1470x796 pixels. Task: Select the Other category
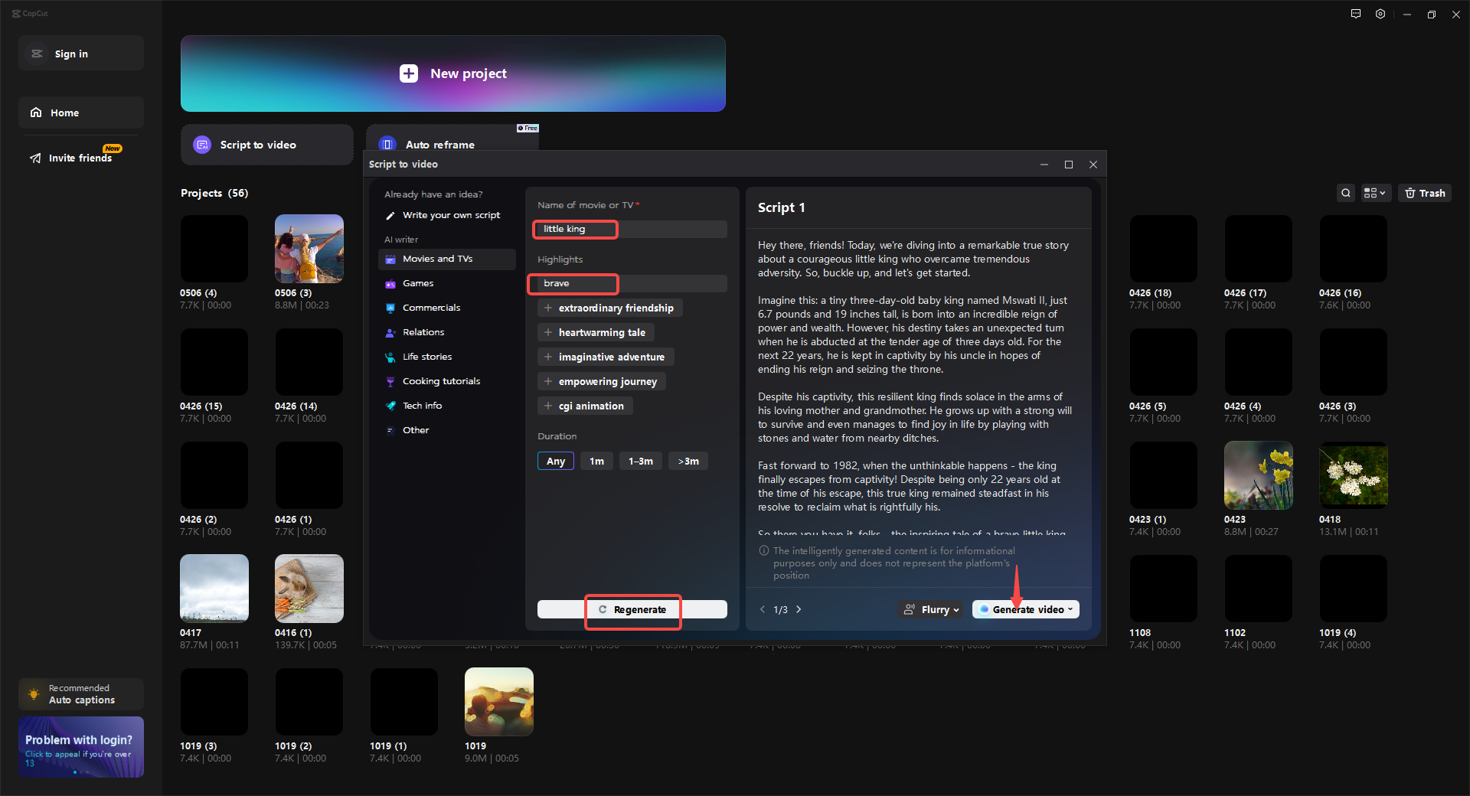pyautogui.click(x=447, y=430)
